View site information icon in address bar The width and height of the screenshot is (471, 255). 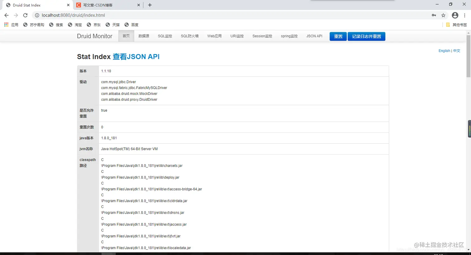37,15
